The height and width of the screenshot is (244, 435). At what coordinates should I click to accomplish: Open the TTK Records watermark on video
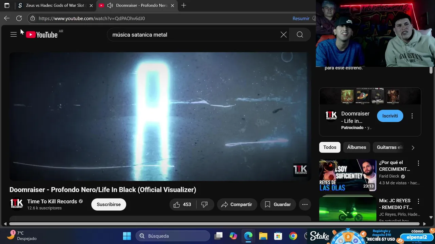(x=300, y=170)
